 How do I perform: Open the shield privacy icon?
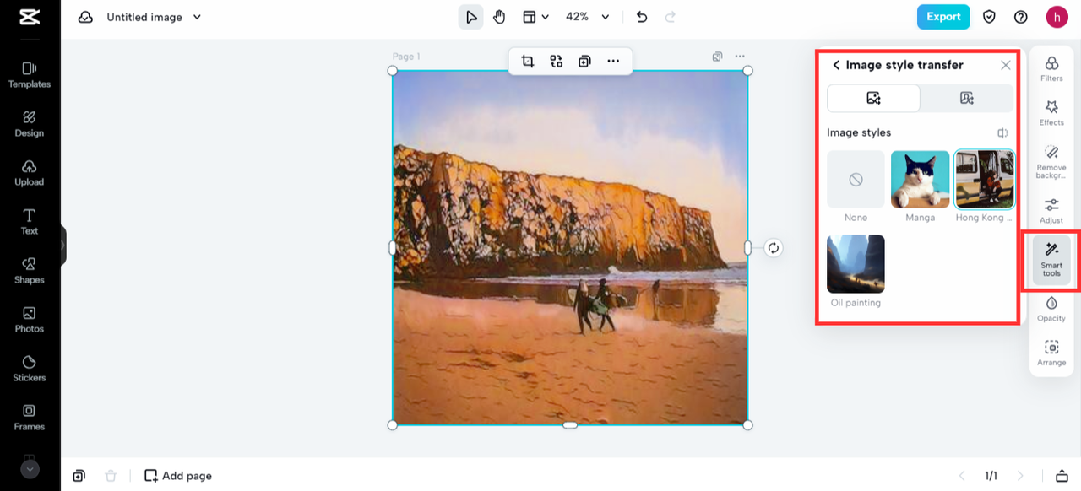point(990,17)
